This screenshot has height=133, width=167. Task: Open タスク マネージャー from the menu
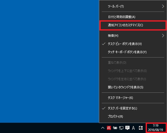(120, 98)
